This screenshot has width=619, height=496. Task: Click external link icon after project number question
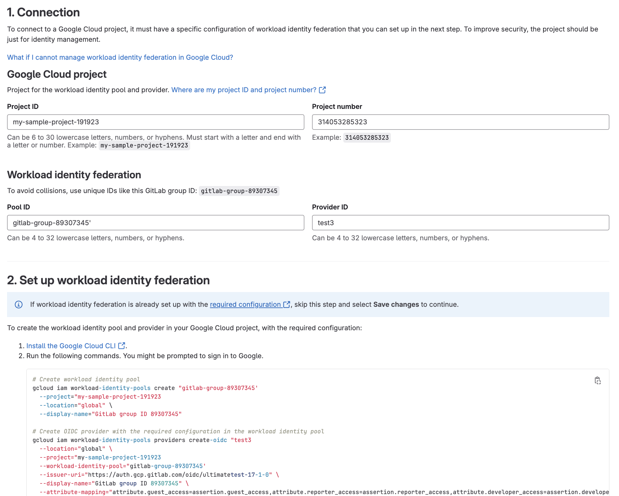pyautogui.click(x=322, y=90)
